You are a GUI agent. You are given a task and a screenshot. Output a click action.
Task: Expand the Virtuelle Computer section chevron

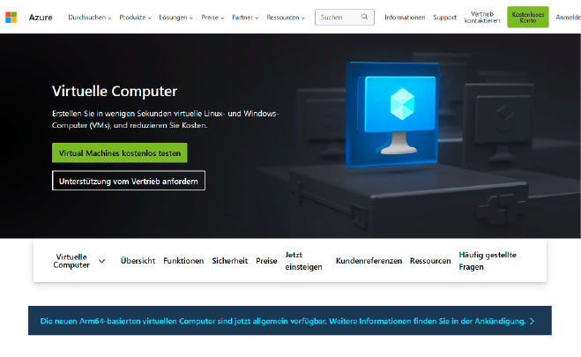[x=102, y=261]
